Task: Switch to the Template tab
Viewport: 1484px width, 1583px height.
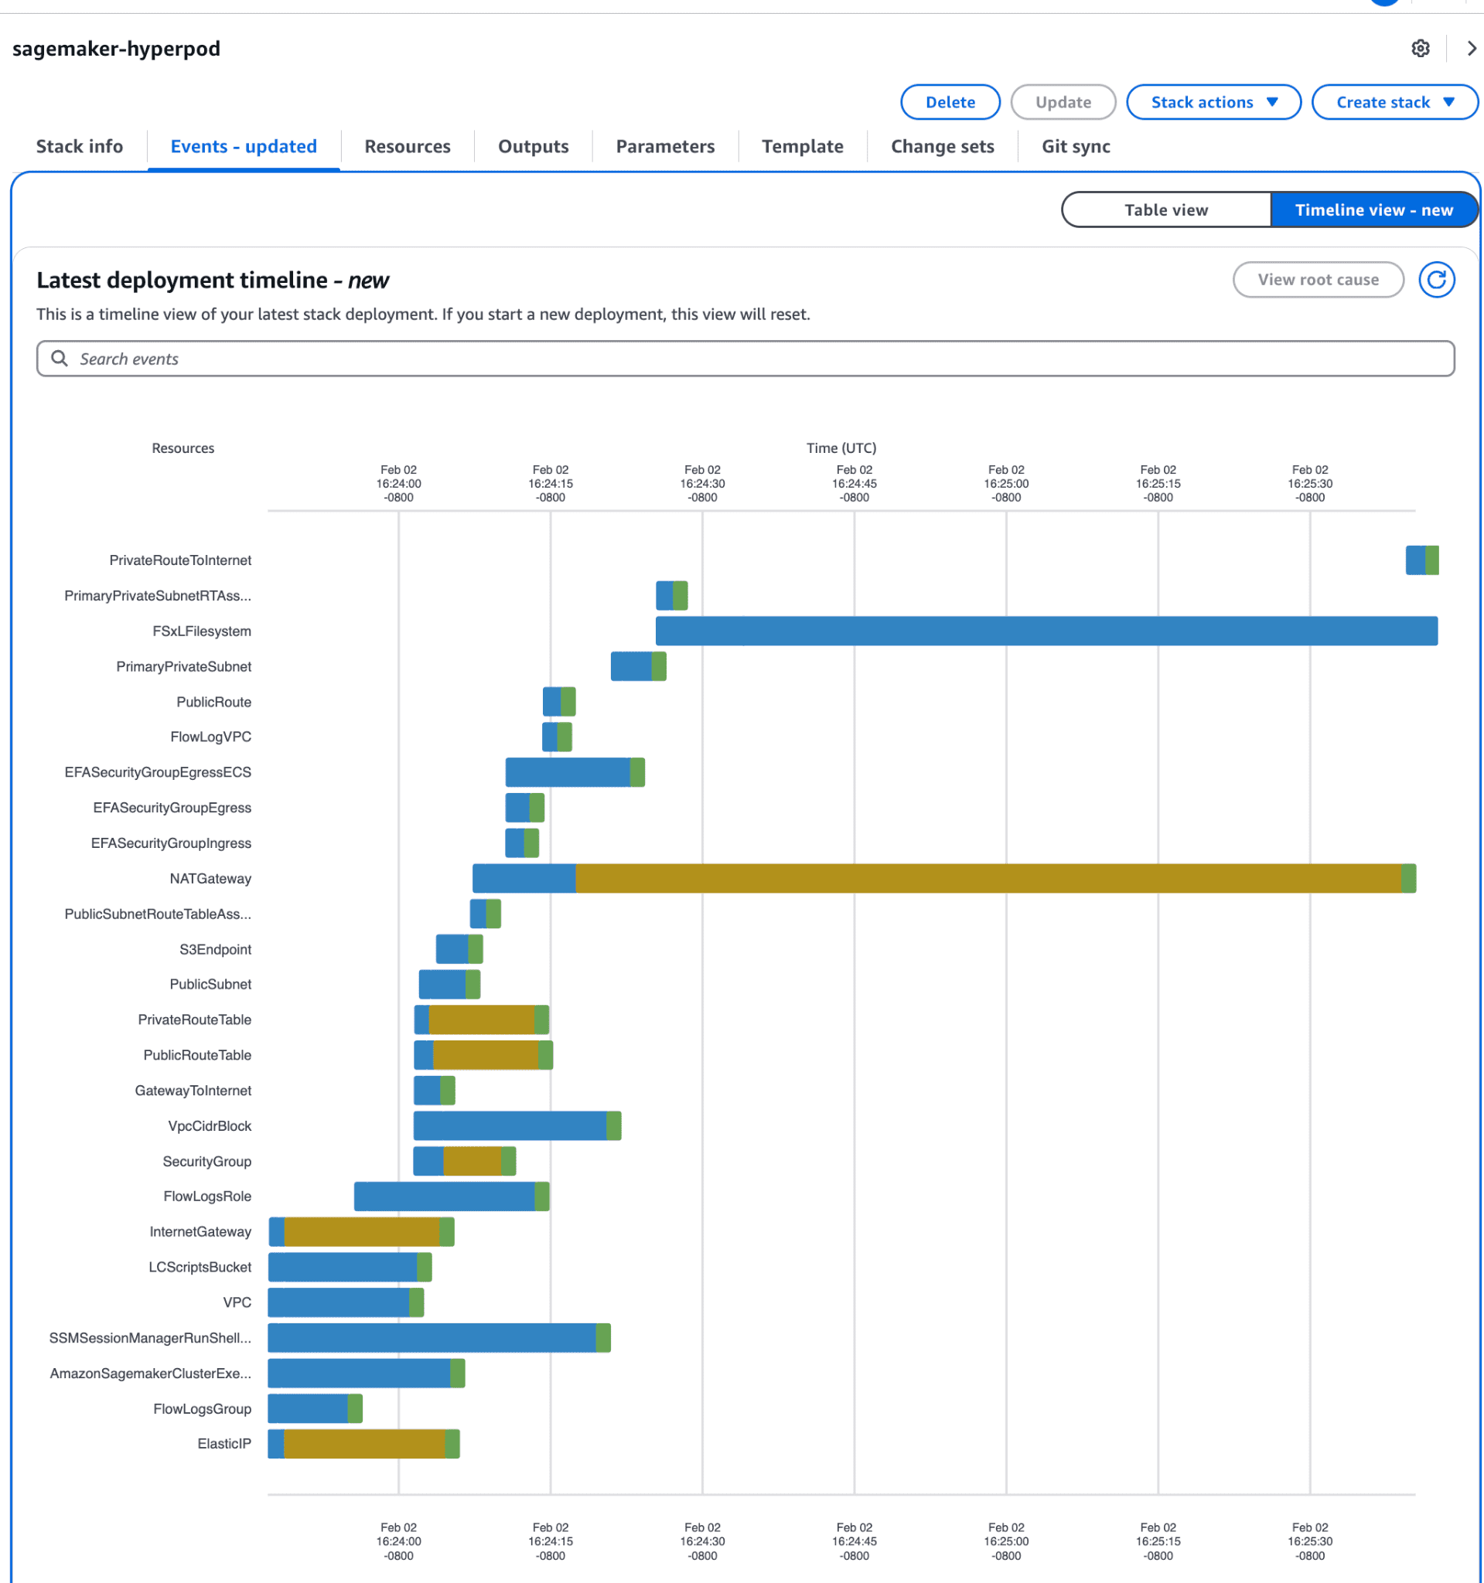Action: (801, 147)
